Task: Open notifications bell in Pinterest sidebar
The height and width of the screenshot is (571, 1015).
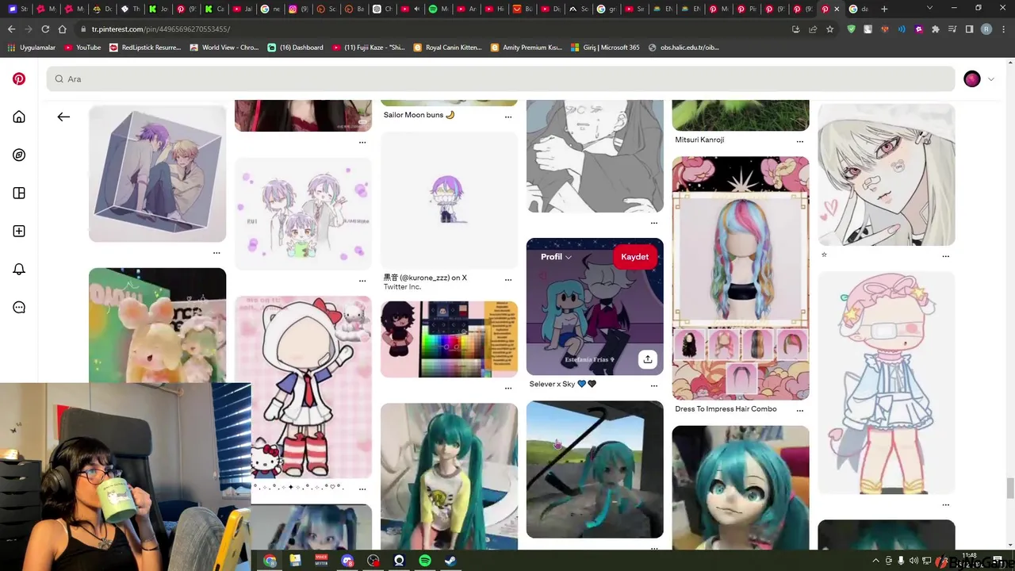Action: coord(19,270)
